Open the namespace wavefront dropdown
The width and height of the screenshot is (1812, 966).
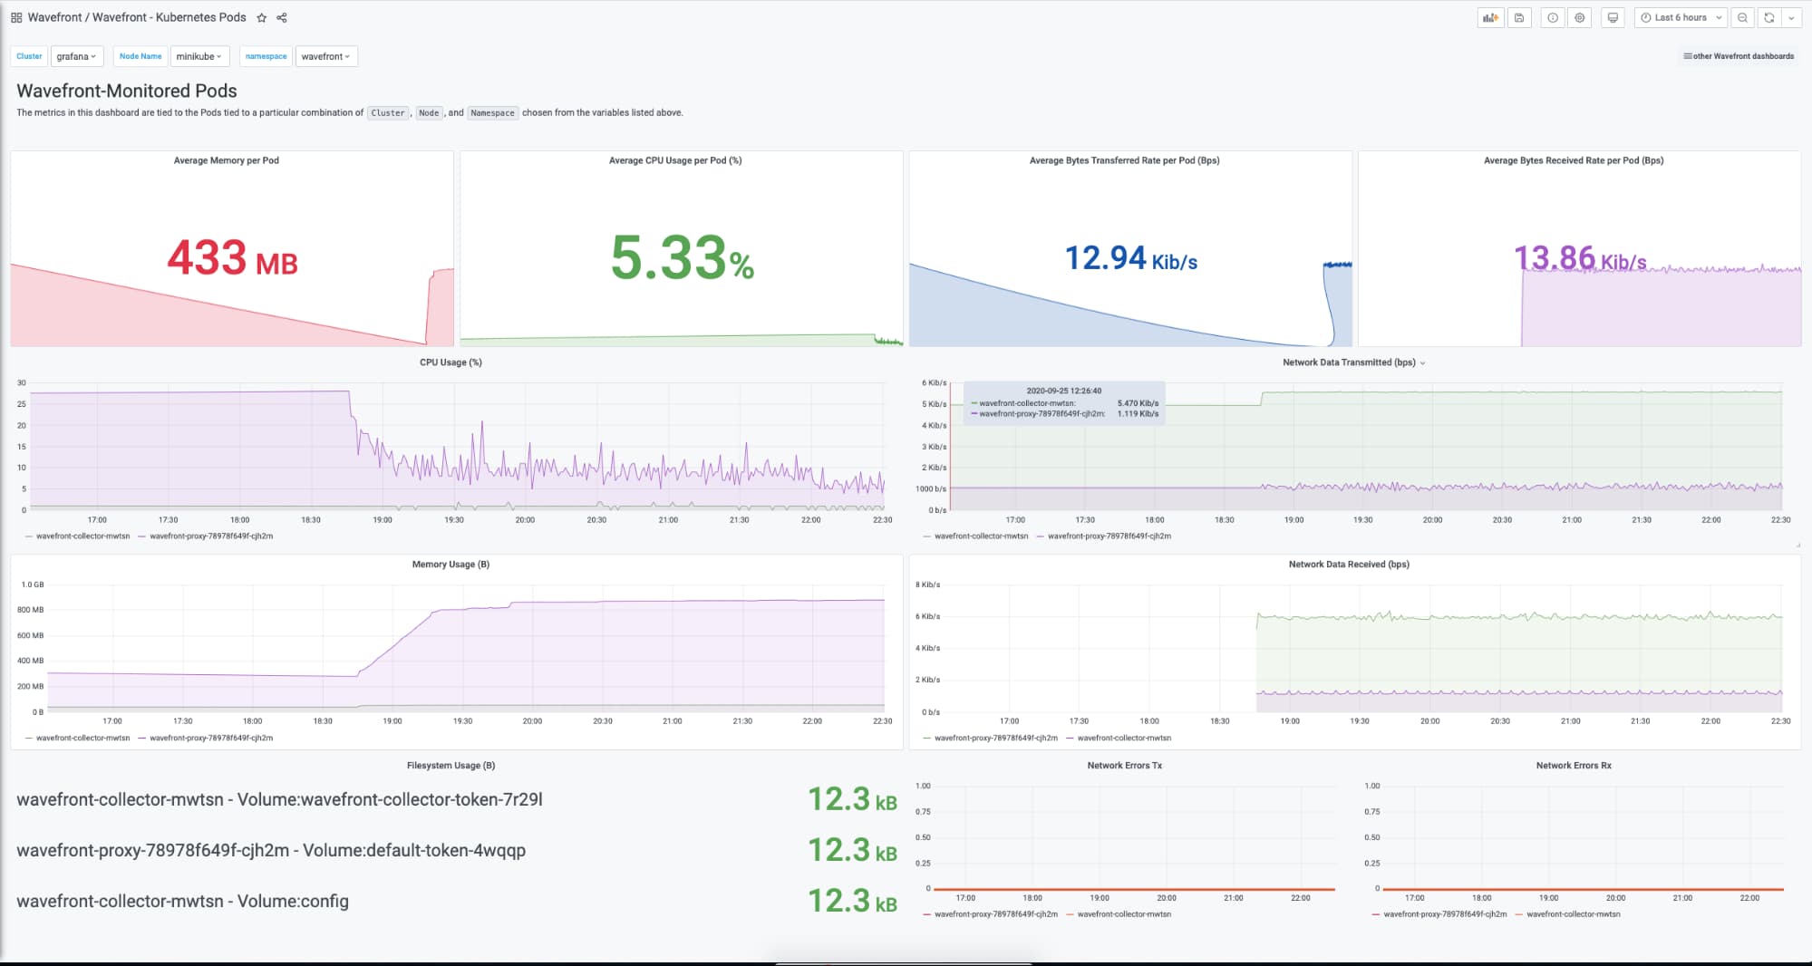(x=326, y=56)
